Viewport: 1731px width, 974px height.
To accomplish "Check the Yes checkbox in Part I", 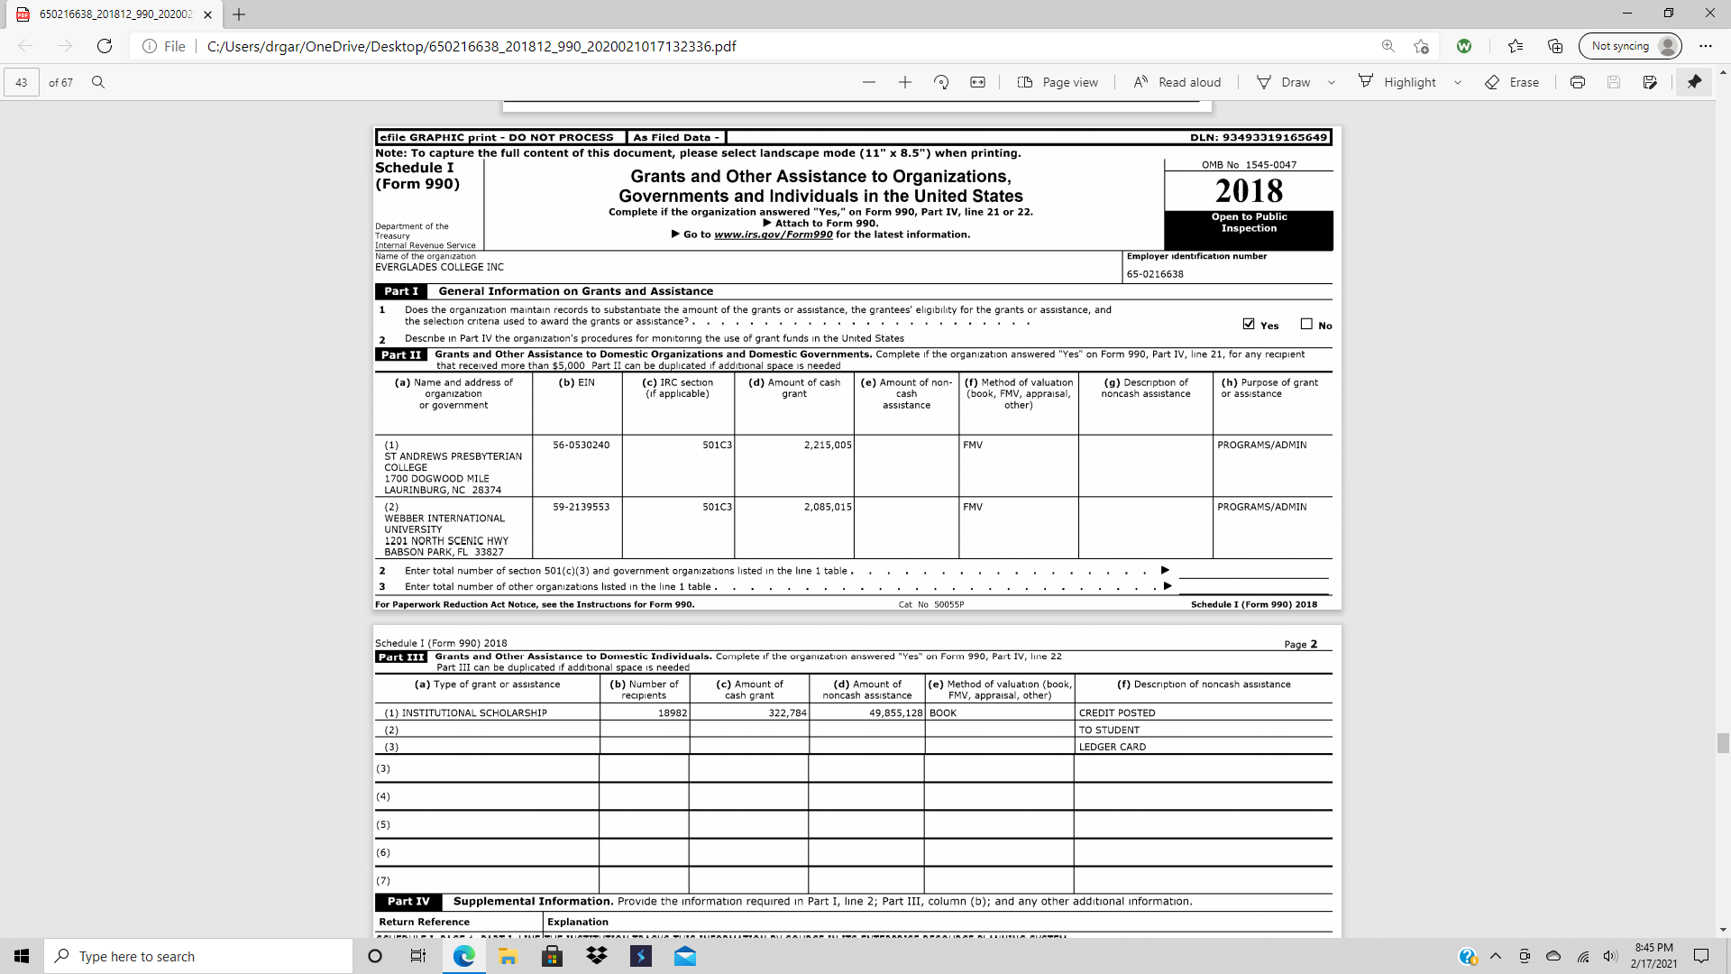I will [x=1249, y=324].
